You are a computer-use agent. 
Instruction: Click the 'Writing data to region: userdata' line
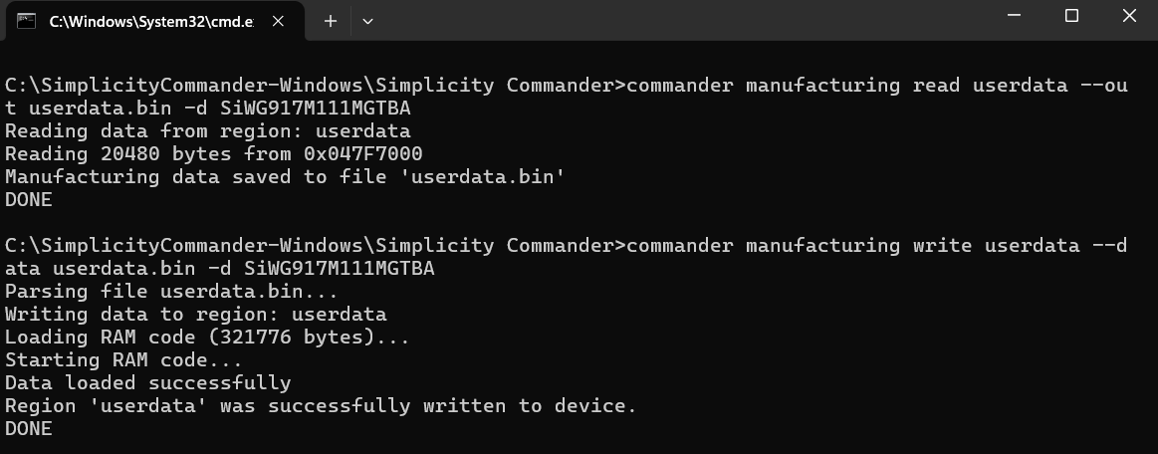tap(195, 315)
